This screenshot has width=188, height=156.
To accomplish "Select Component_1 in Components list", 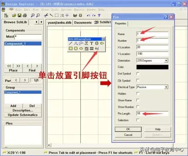I will tap(23, 44).
